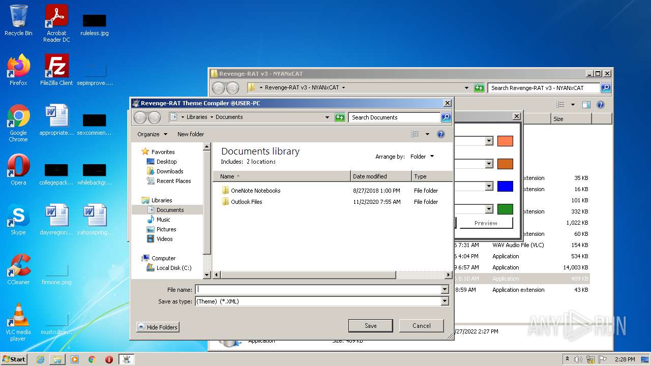Click the green color swatch in theme panel
Viewport: 651px width, 366px height.
(505, 209)
